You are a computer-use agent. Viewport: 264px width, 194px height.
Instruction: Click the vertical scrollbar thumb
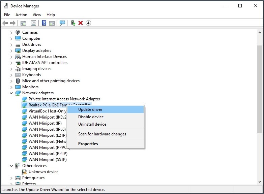pyautogui.click(x=260, y=89)
